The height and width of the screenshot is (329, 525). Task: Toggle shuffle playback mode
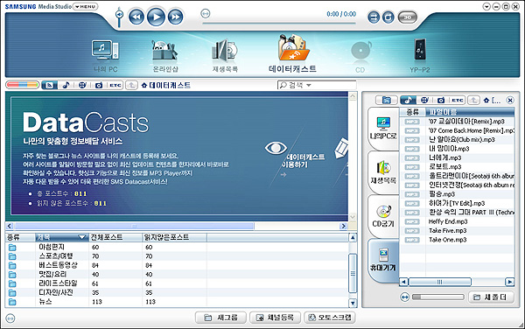[x=374, y=17]
